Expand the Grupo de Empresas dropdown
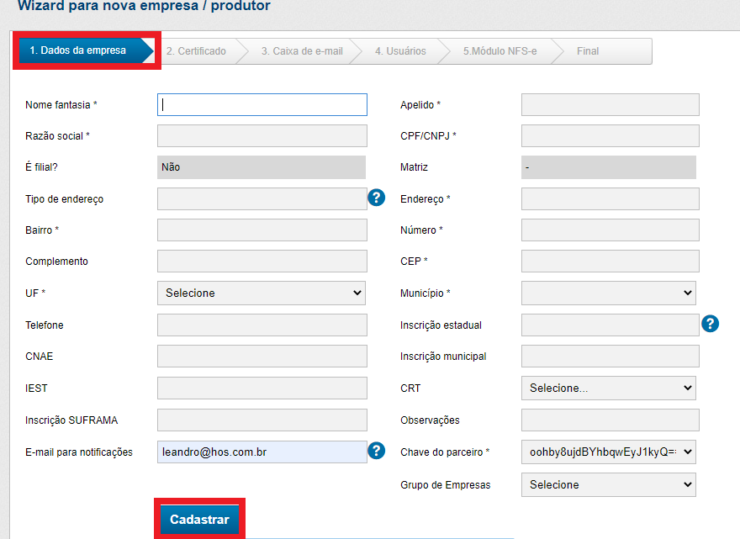The height and width of the screenshot is (539, 740). coord(609,484)
